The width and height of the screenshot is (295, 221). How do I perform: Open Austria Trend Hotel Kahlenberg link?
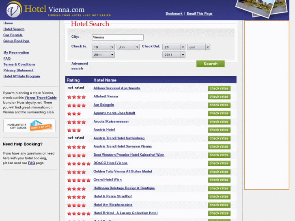[x=119, y=138]
